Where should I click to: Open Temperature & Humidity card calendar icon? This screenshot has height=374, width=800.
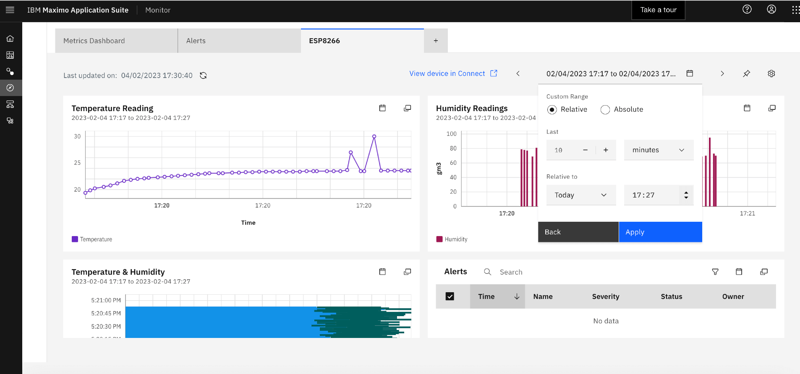click(382, 272)
